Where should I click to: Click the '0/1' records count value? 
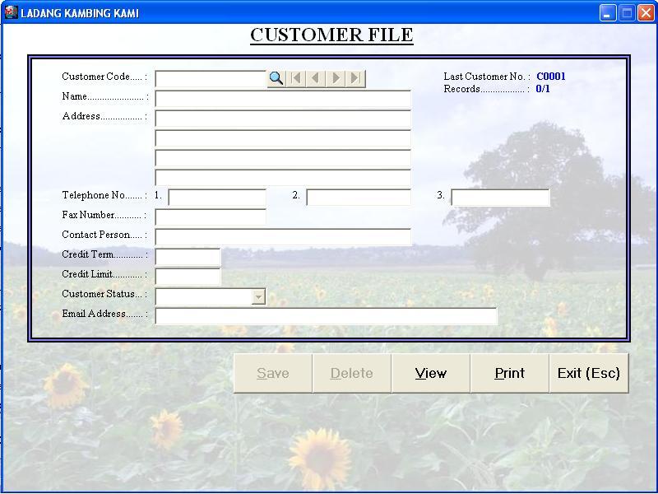[543, 89]
